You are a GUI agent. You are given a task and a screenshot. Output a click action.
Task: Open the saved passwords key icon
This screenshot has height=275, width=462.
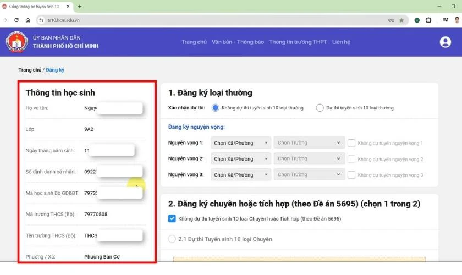pyautogui.click(x=391, y=20)
